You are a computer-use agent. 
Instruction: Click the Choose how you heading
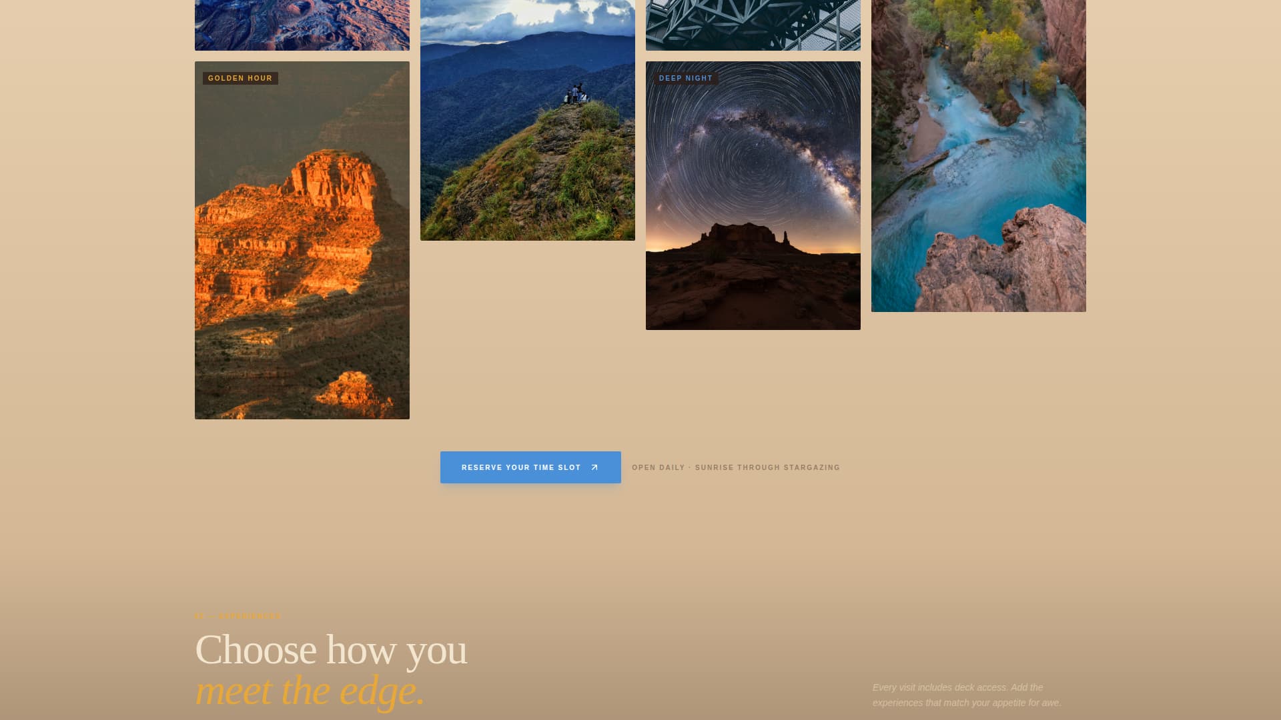coord(330,649)
